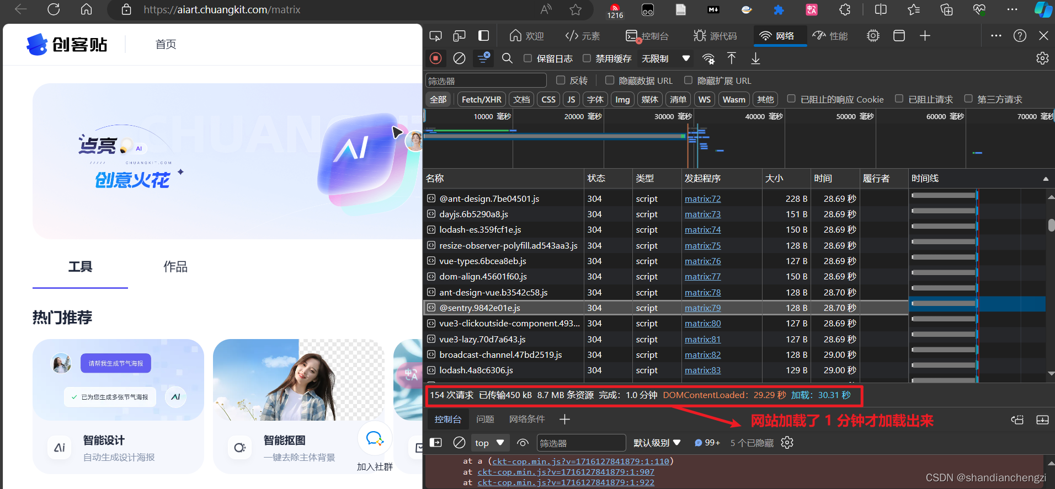Click 首页 link on webpage
Screen dimensions: 1055x489
tap(166, 44)
